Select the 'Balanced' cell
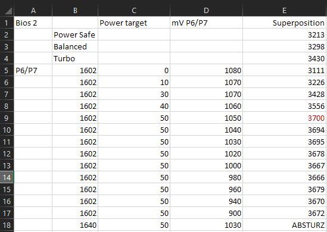 [75, 46]
